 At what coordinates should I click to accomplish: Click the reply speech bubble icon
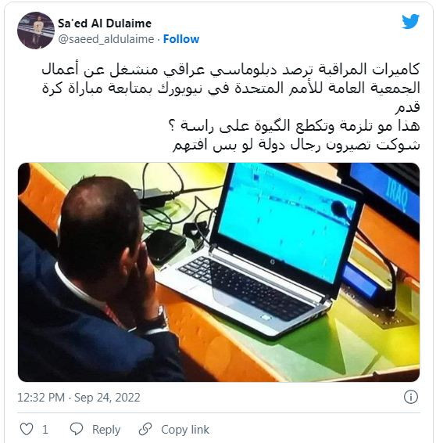click(x=76, y=429)
